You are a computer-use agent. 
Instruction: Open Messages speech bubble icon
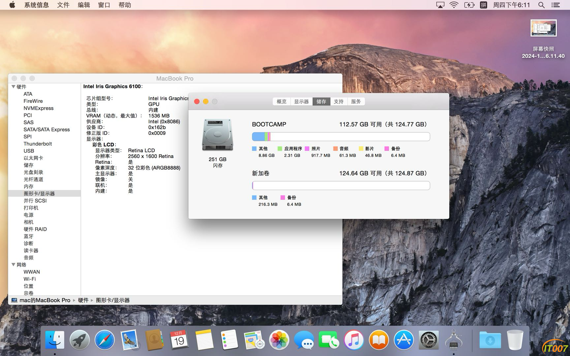click(x=304, y=340)
